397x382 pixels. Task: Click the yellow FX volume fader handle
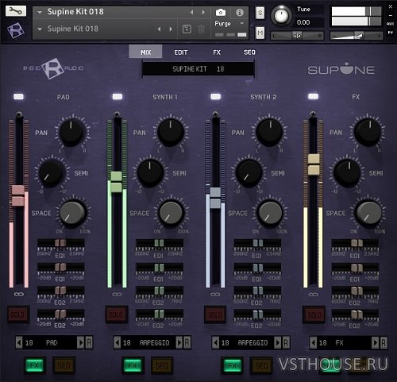(314, 164)
